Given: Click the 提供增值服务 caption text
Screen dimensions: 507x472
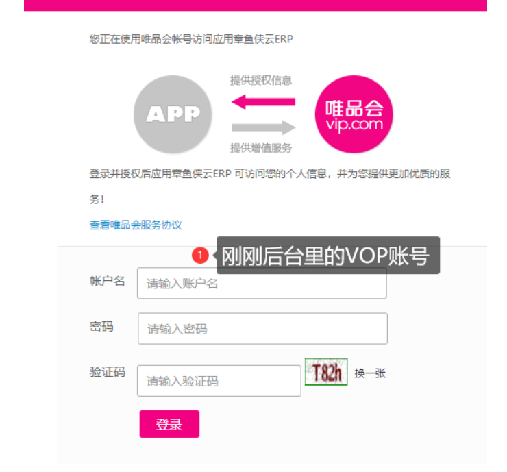Looking at the screenshot, I should tap(261, 148).
